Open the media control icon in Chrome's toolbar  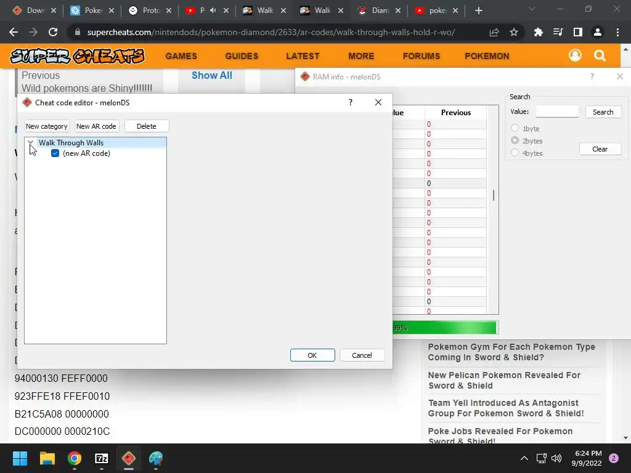[x=558, y=32]
